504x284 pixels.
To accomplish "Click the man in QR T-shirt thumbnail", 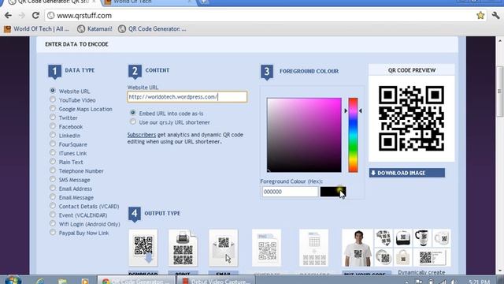I will [358, 248].
